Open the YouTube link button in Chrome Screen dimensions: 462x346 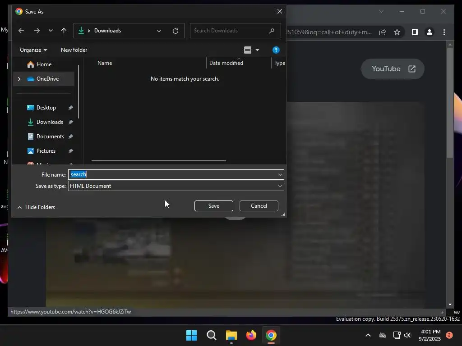(x=393, y=69)
